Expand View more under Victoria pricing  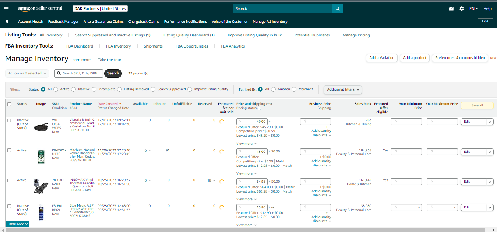pyautogui.click(x=246, y=144)
